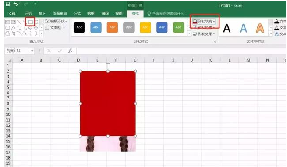Select the right arrow shape
This screenshot has height=167, width=287.
click(30, 28)
